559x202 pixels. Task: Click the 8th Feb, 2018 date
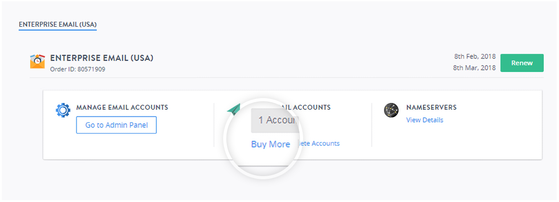pyautogui.click(x=474, y=57)
